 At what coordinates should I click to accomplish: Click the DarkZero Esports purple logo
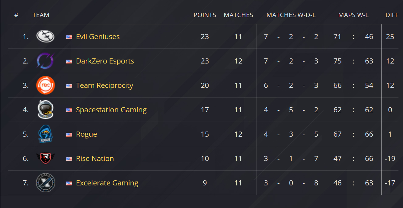(x=45, y=61)
